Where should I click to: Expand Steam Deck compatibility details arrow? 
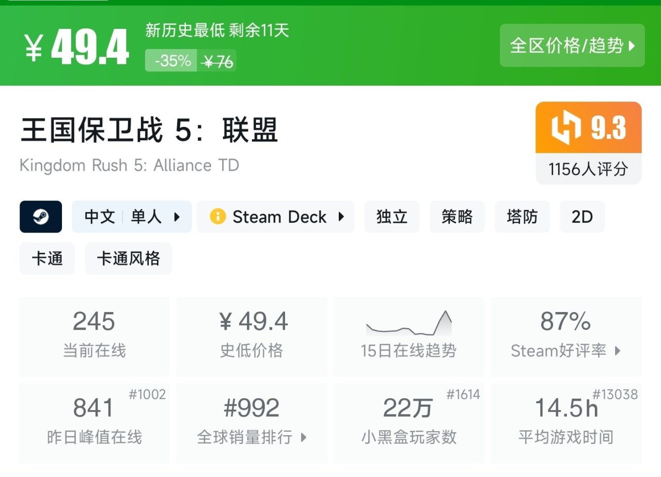pos(341,217)
